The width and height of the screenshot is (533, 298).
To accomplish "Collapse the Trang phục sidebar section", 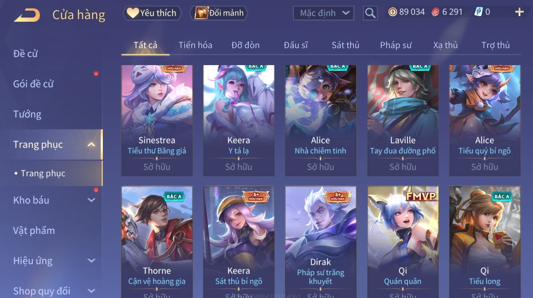I will tap(91, 144).
